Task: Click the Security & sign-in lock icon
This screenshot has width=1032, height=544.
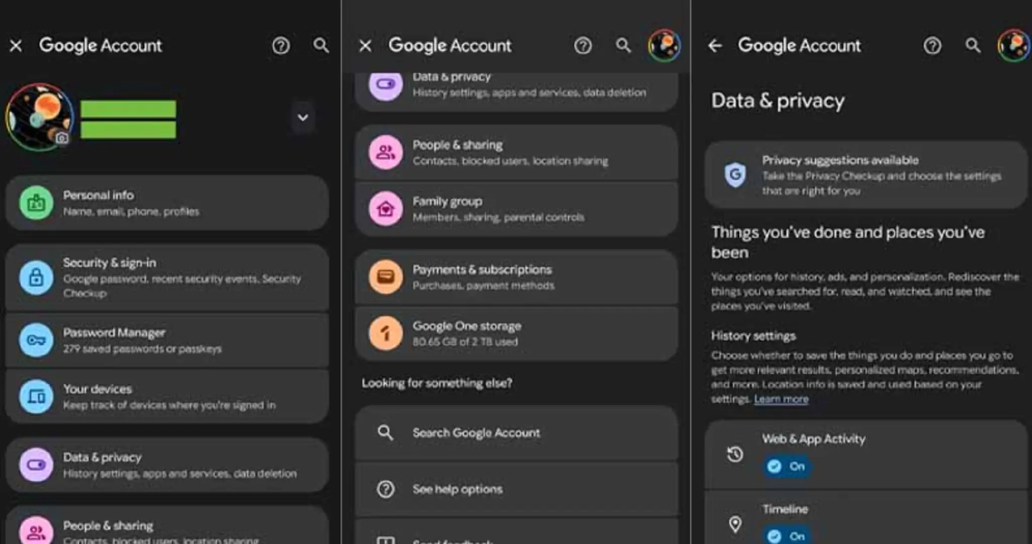Action: click(x=36, y=277)
